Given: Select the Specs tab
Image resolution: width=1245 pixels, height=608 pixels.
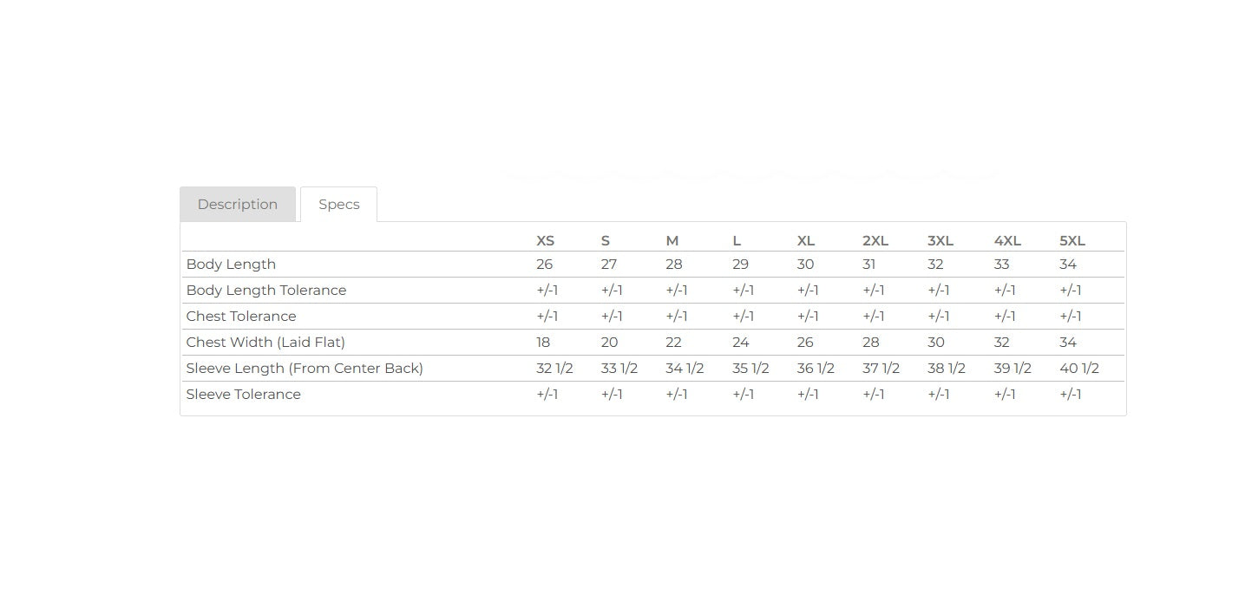Looking at the screenshot, I should [x=339, y=205].
